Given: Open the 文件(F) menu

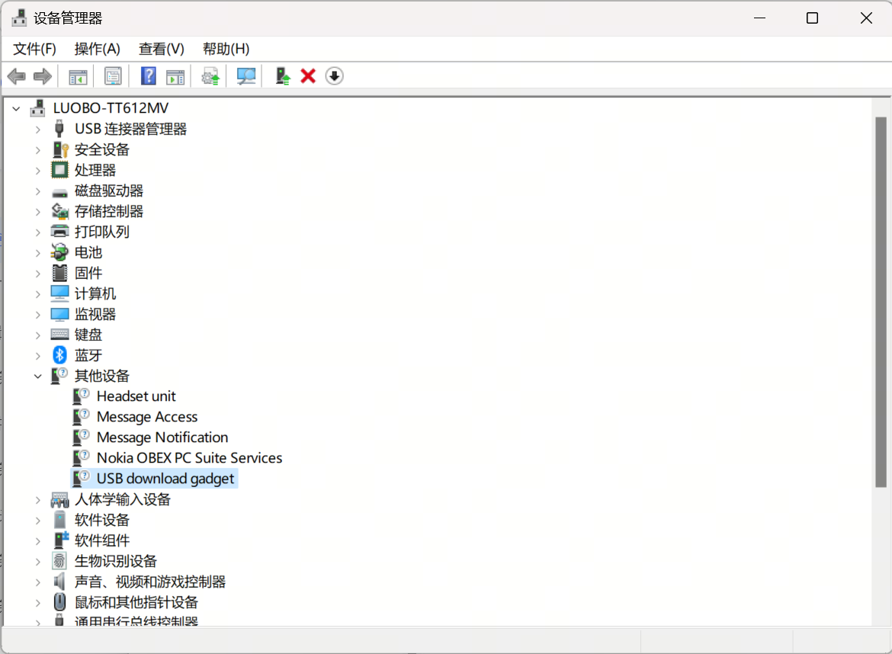Looking at the screenshot, I should click(x=35, y=49).
